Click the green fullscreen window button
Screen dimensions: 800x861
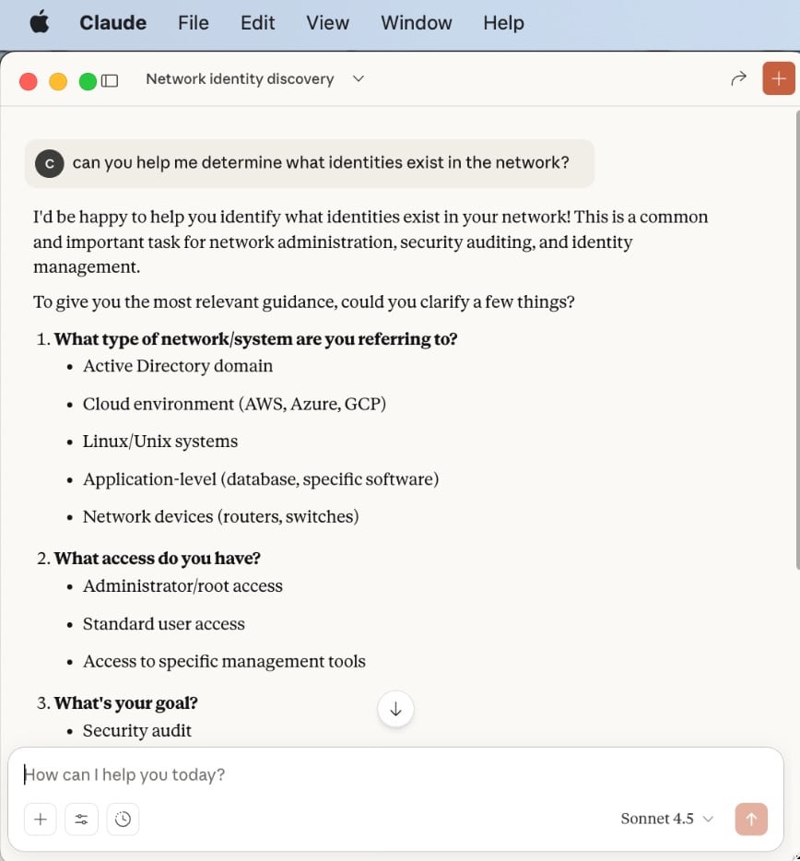88,81
